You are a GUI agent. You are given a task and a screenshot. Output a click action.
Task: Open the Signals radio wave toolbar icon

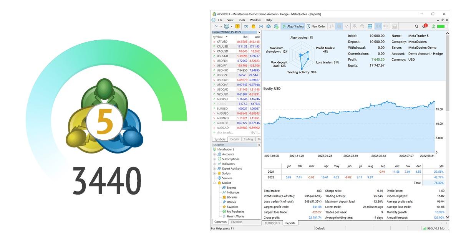coord(261,26)
